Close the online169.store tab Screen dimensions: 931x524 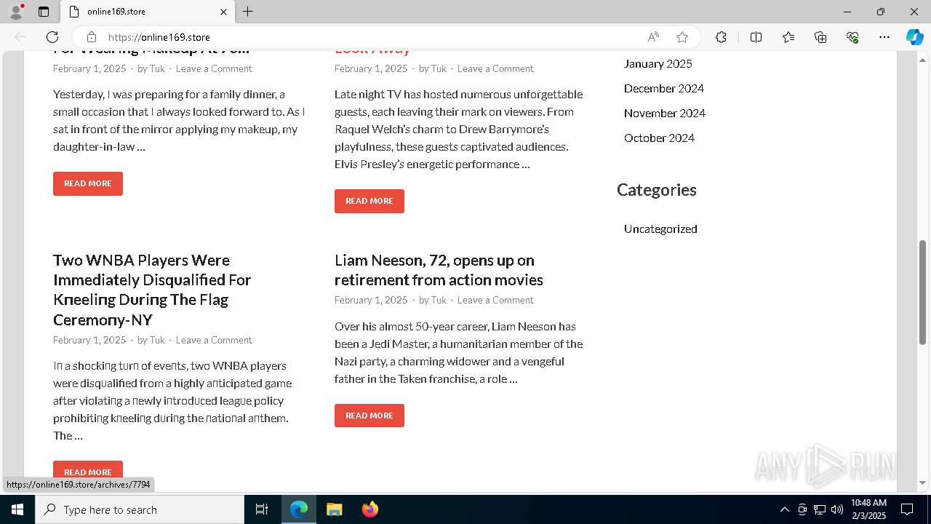coord(223,12)
